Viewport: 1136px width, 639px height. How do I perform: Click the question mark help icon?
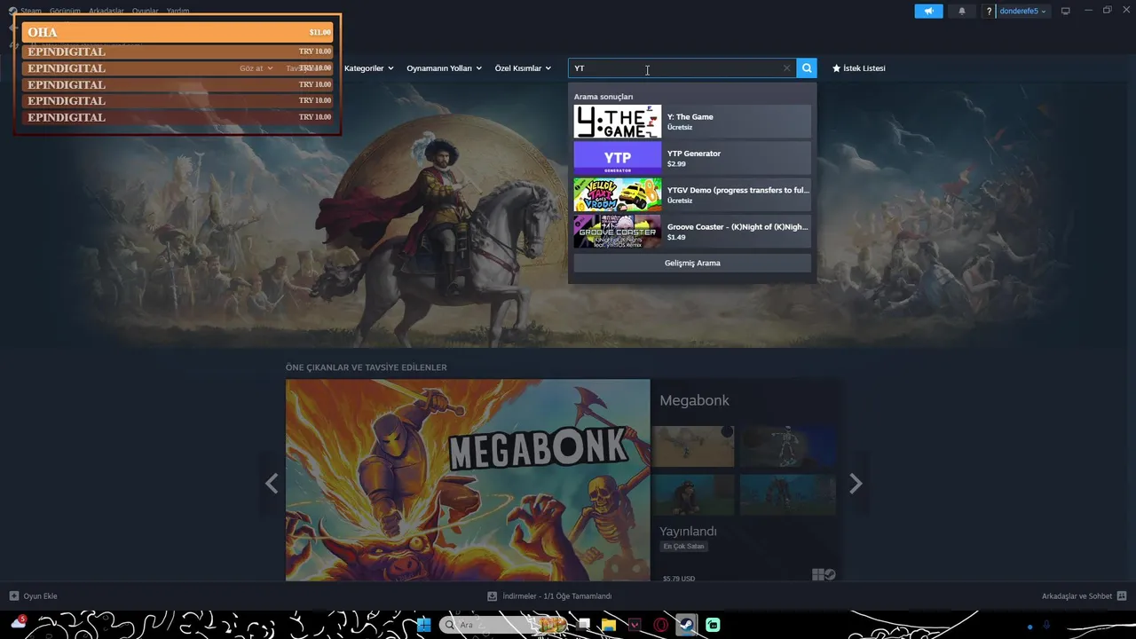click(x=989, y=12)
